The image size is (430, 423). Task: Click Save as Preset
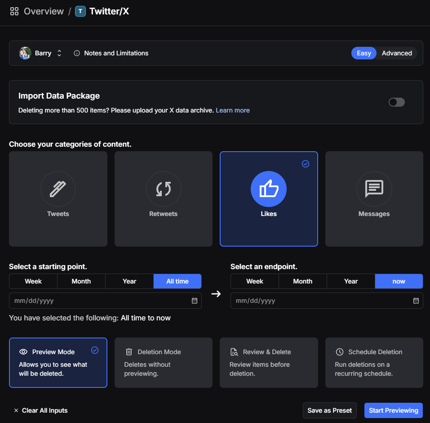click(x=330, y=410)
